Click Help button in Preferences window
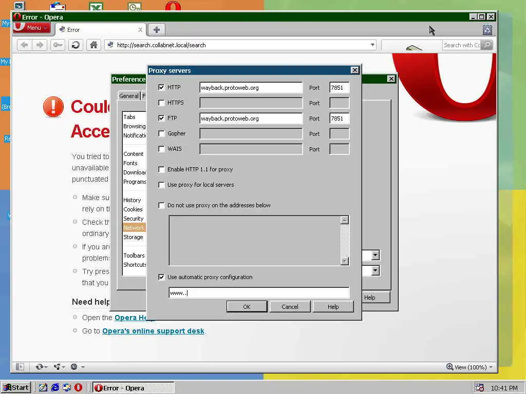526x394 pixels. [376, 297]
